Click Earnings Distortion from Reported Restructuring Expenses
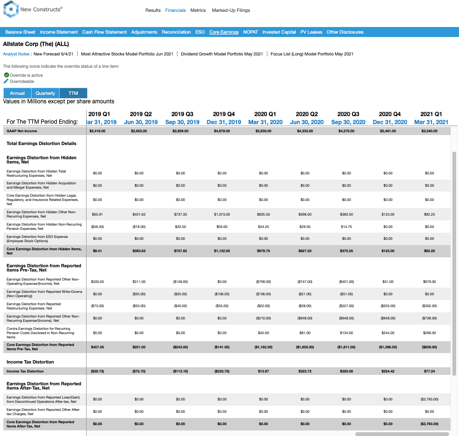Viewport: 459px width, 436px height. pos(34,306)
